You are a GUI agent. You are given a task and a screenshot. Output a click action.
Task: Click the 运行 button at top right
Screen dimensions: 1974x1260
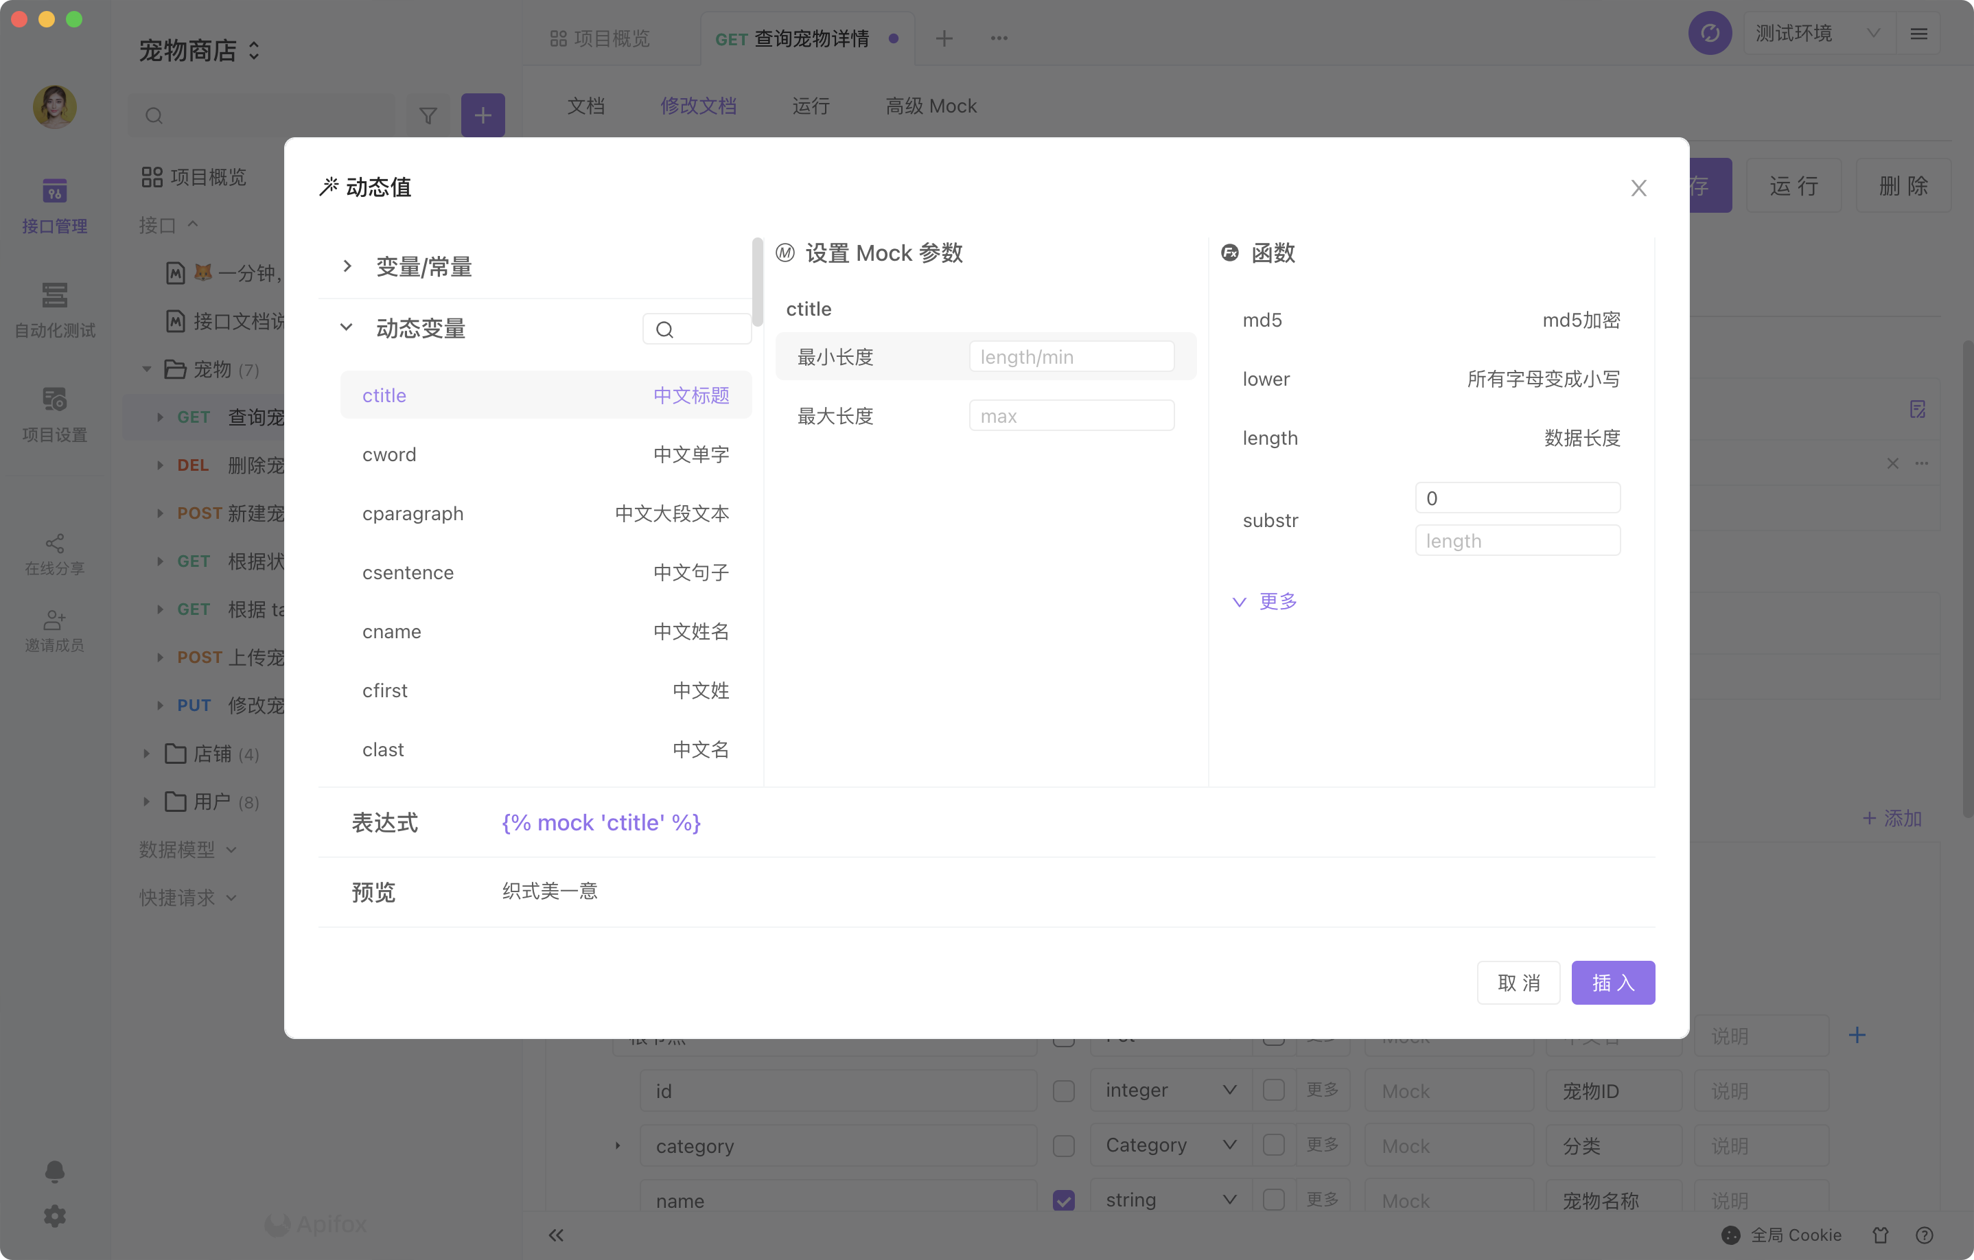tap(1793, 185)
